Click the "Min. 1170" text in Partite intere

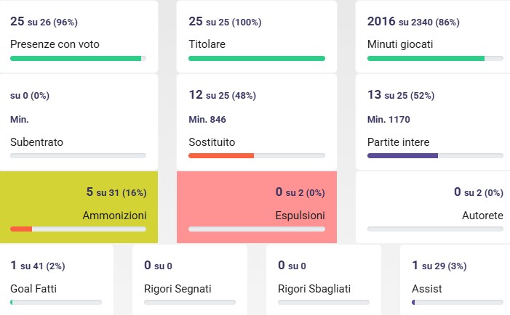tap(390, 118)
